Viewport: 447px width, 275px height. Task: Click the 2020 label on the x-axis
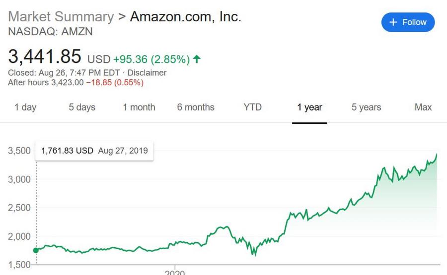tap(175, 273)
